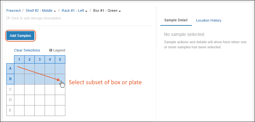Viewport: 255px width, 122px height.
Task: Click the storage description edit pencil icon
Action: point(8,18)
